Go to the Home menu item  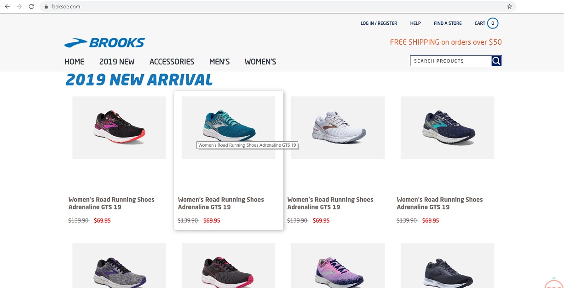pyautogui.click(x=75, y=62)
